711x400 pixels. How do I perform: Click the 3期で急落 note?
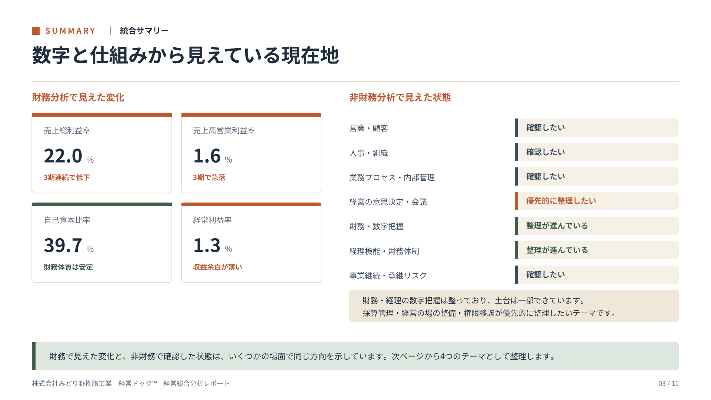coord(209,177)
